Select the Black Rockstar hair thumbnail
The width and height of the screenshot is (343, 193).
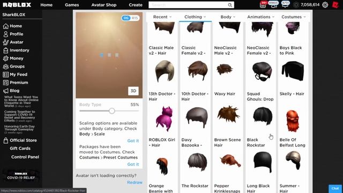coord(263,116)
